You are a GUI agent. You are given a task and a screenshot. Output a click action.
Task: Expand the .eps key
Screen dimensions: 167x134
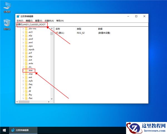23,46
